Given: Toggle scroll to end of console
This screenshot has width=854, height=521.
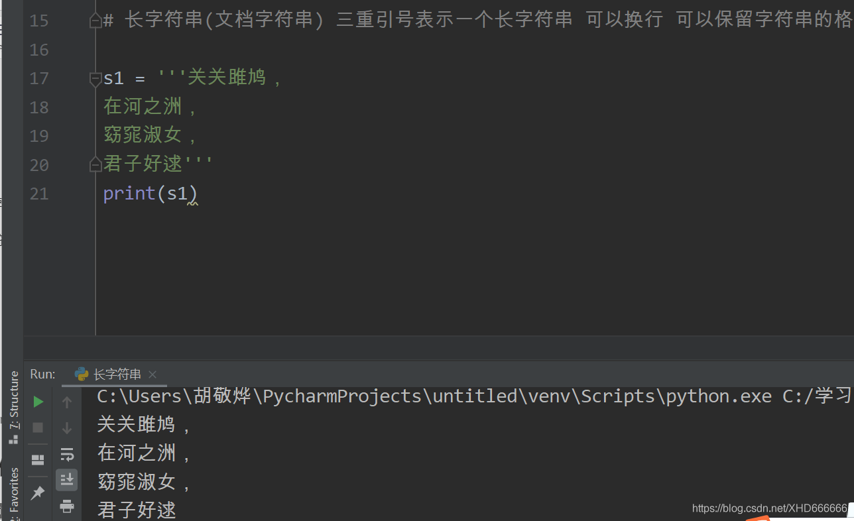Looking at the screenshot, I should (67, 480).
